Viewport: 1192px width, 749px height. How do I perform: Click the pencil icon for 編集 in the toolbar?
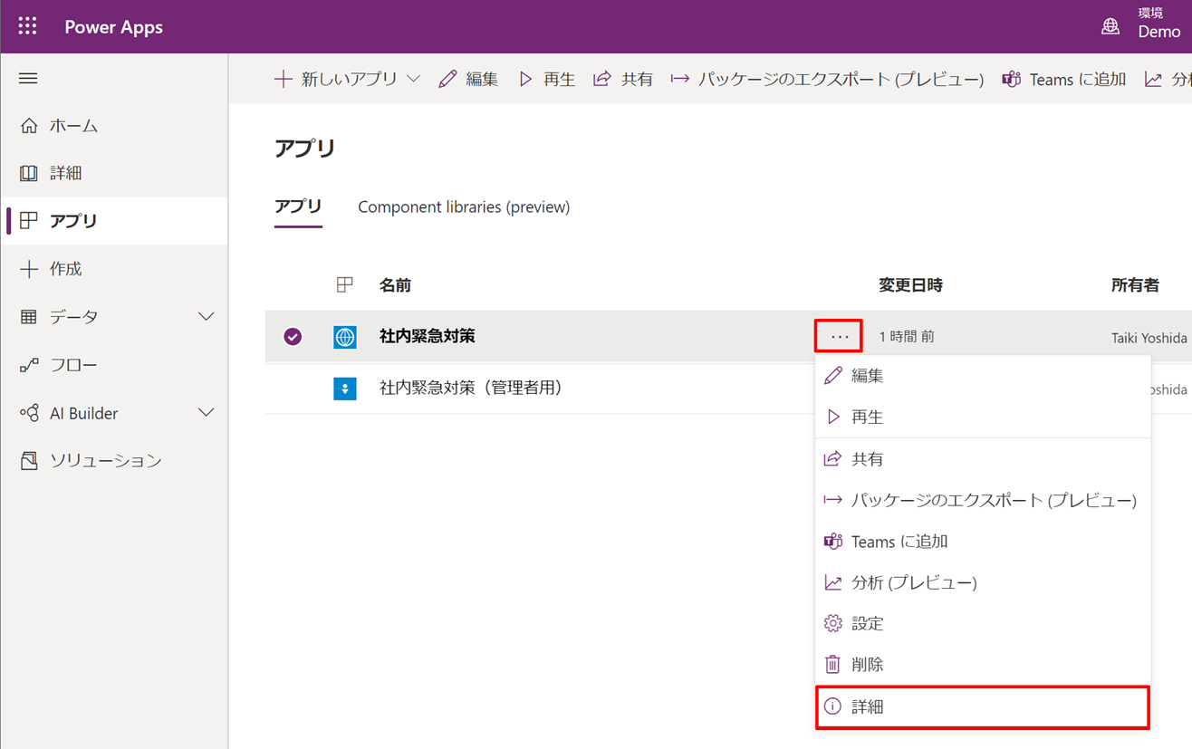tap(447, 80)
